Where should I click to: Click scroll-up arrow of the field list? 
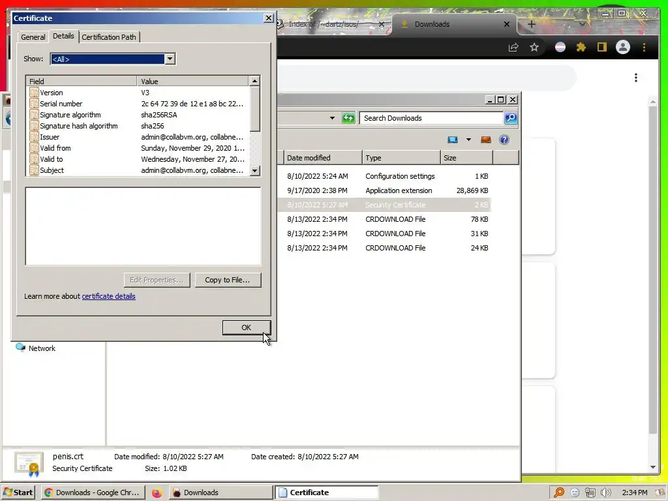254,81
